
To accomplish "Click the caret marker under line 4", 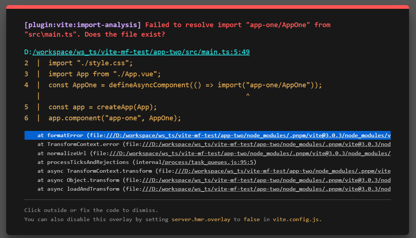I will pos(248,95).
